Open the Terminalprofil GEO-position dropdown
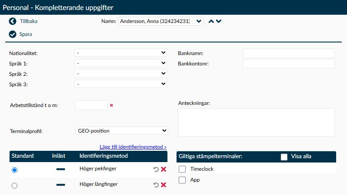This screenshot has height=195, width=347. (121, 131)
